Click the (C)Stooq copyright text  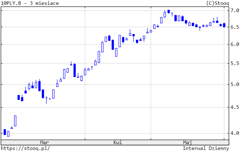coord(217,3)
